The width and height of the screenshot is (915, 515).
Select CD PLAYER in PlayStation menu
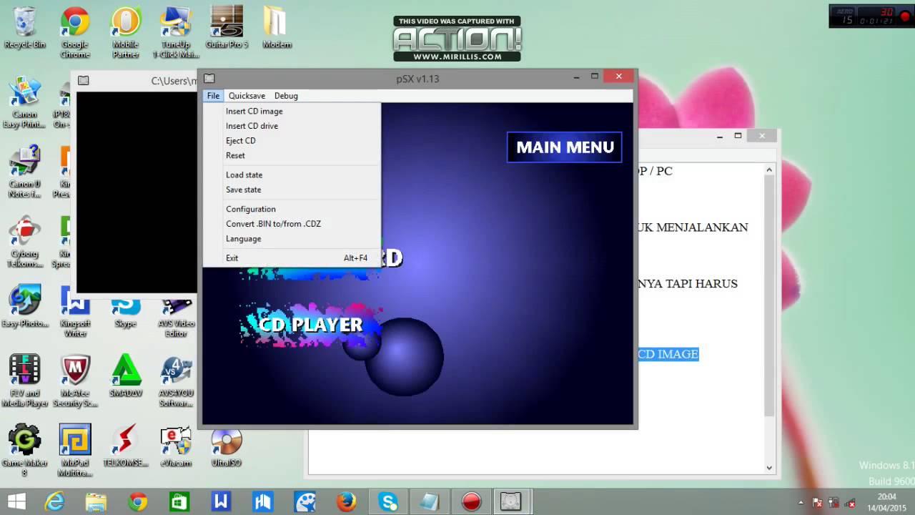tap(311, 325)
